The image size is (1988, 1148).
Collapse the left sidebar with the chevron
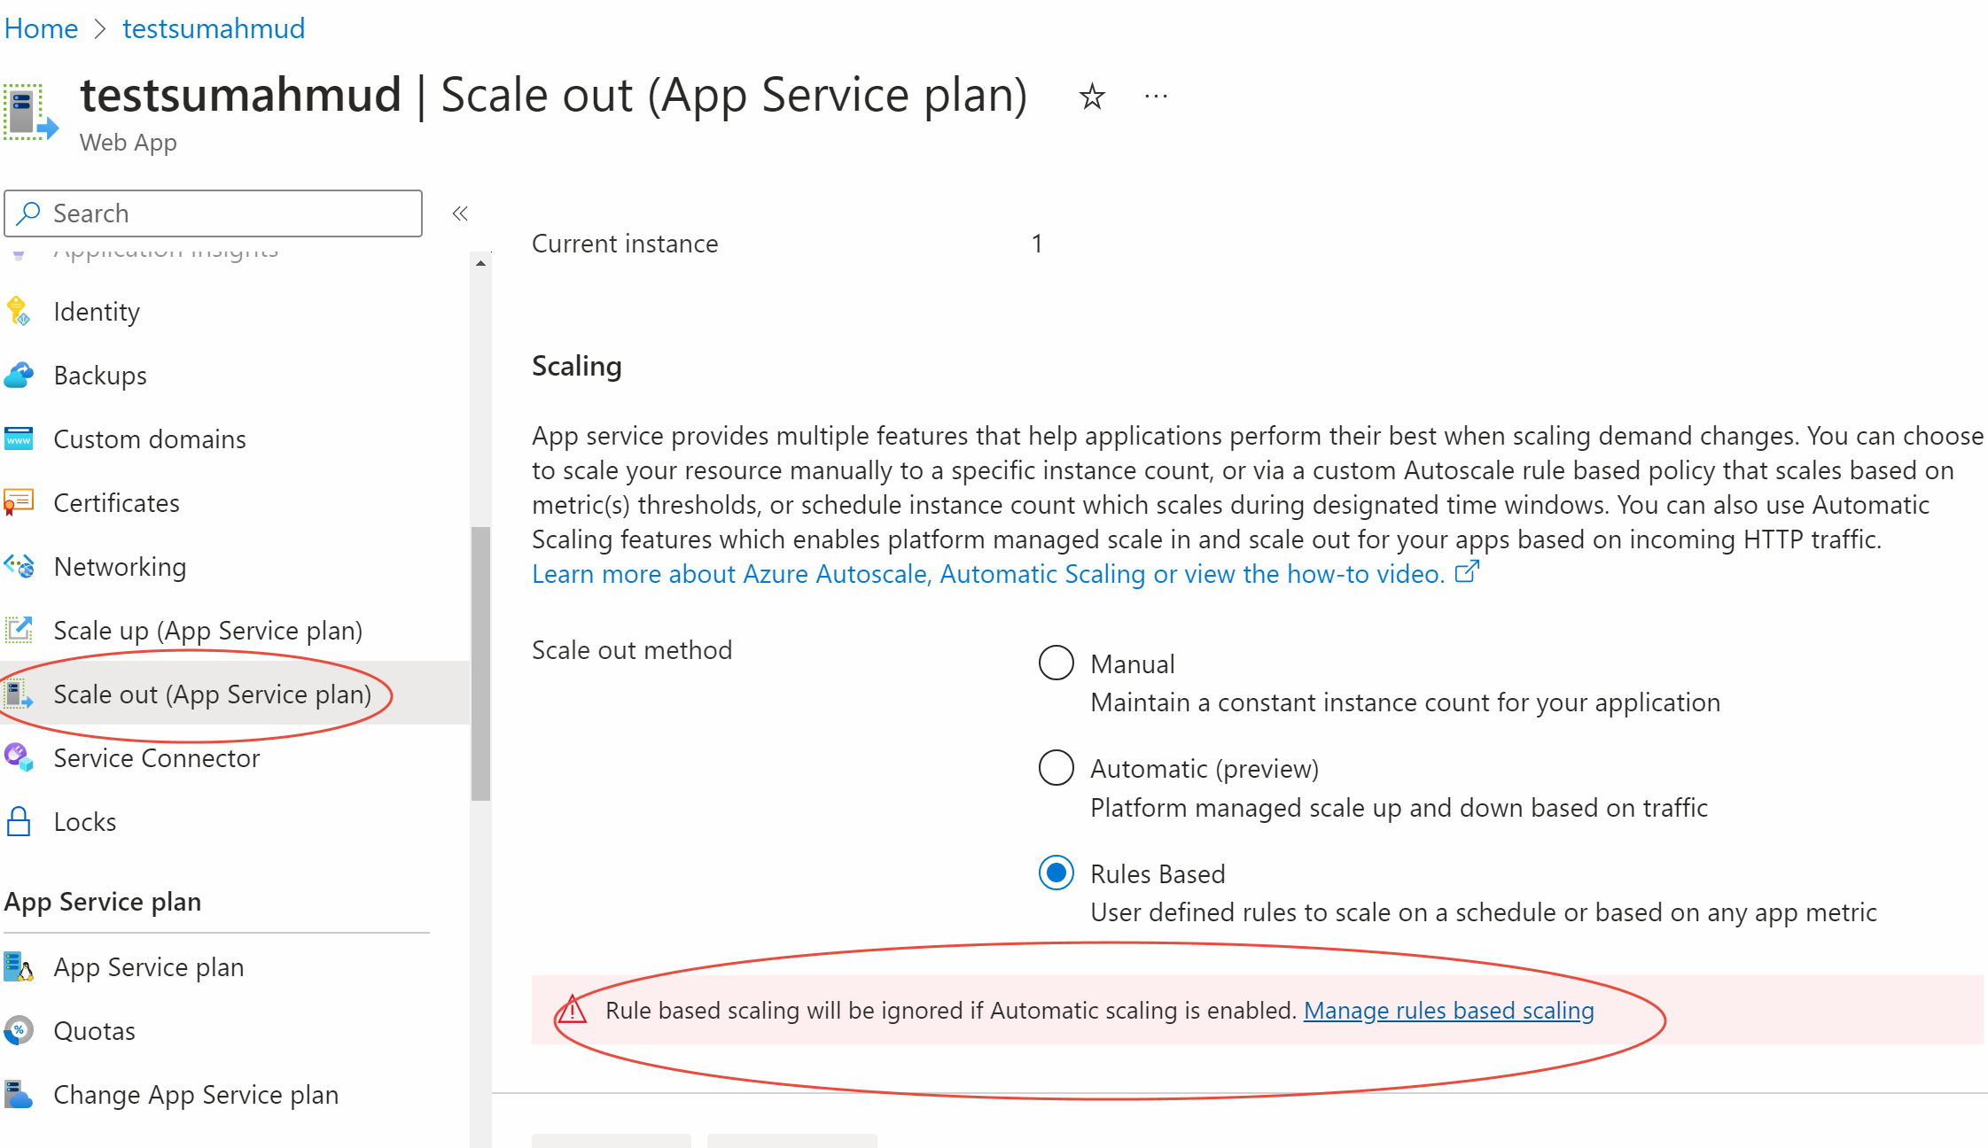tap(459, 213)
